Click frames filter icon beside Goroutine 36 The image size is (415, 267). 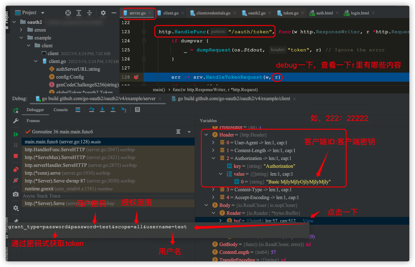[x=178, y=131]
